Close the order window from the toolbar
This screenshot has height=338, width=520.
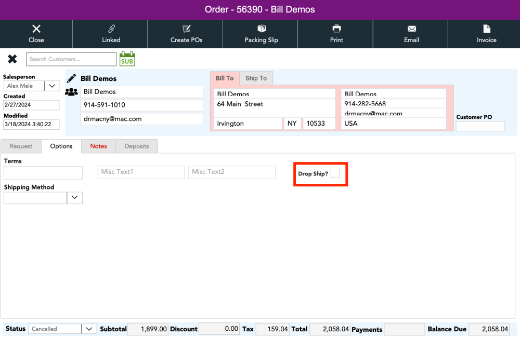coord(36,34)
